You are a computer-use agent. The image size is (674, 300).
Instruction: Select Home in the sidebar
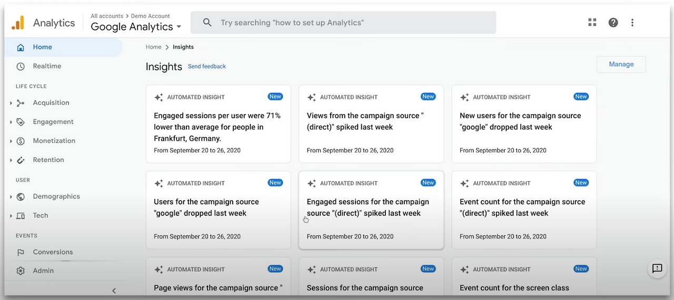(x=42, y=47)
